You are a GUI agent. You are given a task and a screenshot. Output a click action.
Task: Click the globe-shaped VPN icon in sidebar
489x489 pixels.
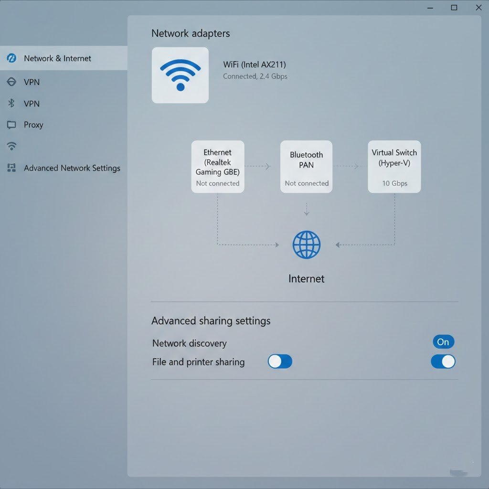tap(11, 82)
